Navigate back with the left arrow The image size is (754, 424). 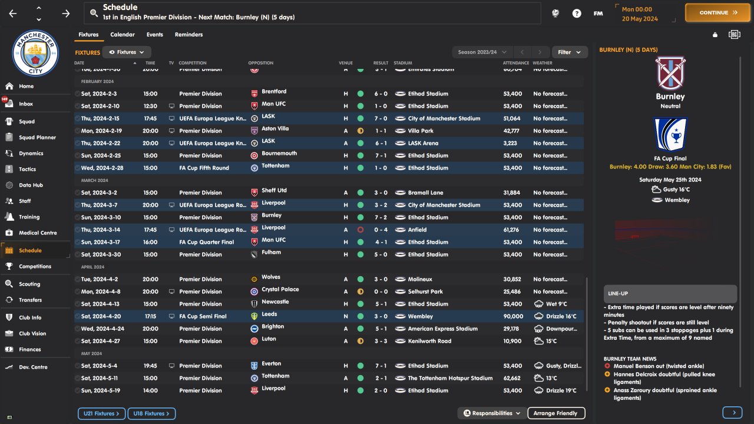tap(13, 13)
